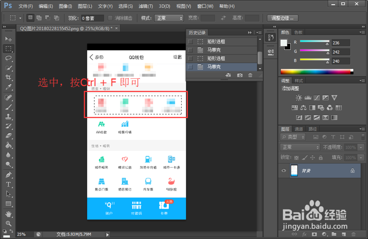Create new snapshot in History panel
368x239 pixels.
(240, 75)
